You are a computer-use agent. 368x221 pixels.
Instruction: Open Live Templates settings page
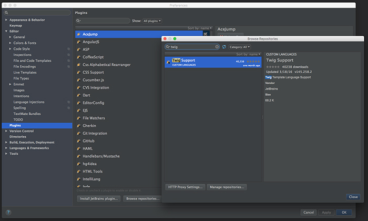[26, 72]
